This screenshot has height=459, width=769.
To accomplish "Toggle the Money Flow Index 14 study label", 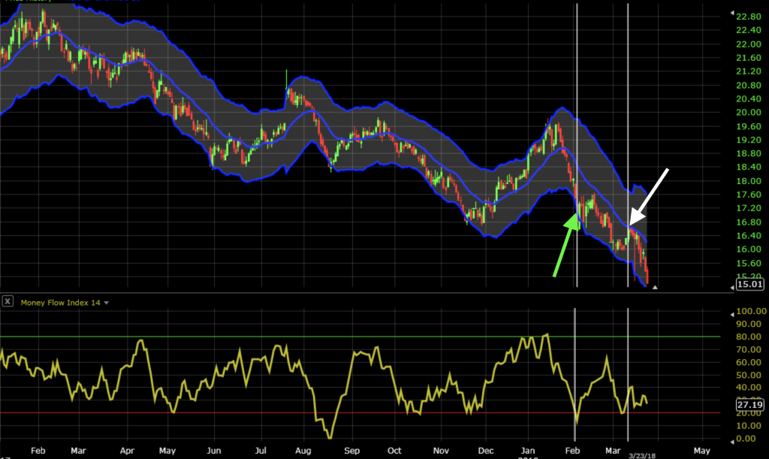I will point(60,302).
